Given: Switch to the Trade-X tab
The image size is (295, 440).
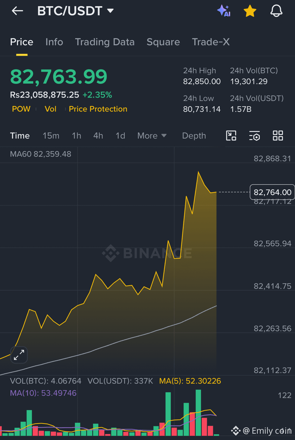Looking at the screenshot, I should (211, 42).
